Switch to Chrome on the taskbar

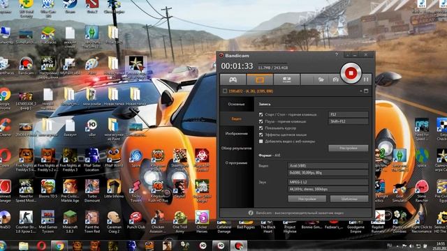tap(59, 245)
